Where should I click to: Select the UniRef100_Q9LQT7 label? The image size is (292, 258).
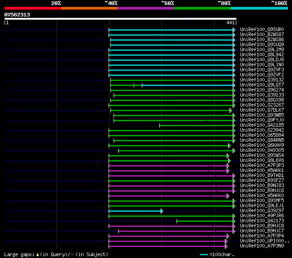[x=262, y=85]
